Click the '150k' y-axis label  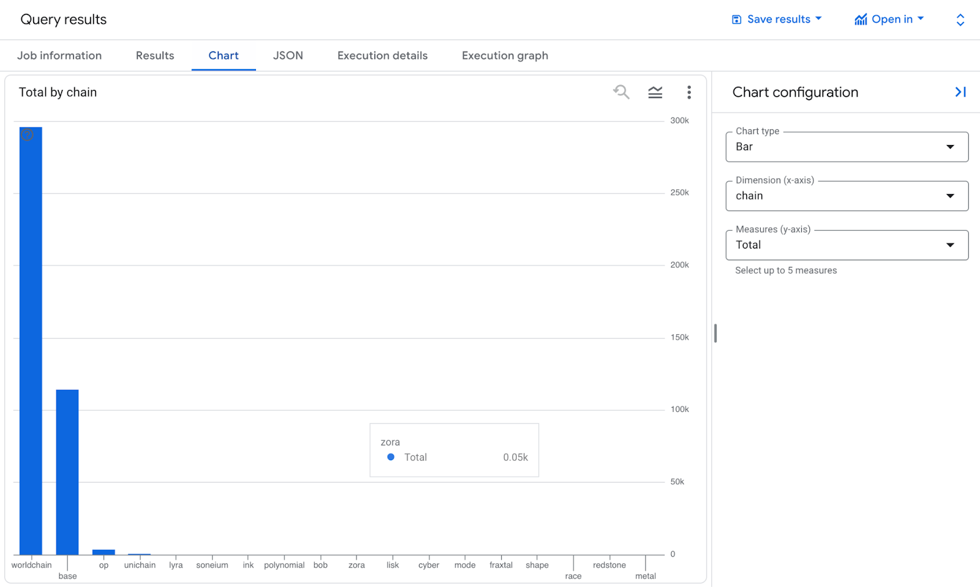[x=679, y=337]
